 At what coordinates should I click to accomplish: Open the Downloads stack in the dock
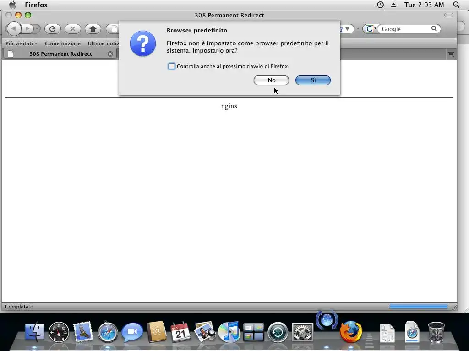pos(412,332)
